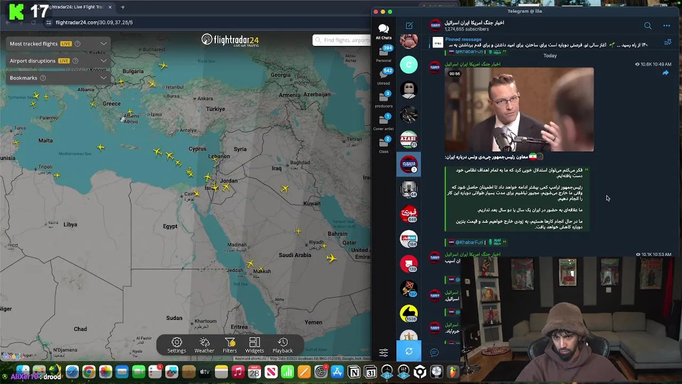
Task: Click the airplane over Iraq
Action: click(285, 189)
